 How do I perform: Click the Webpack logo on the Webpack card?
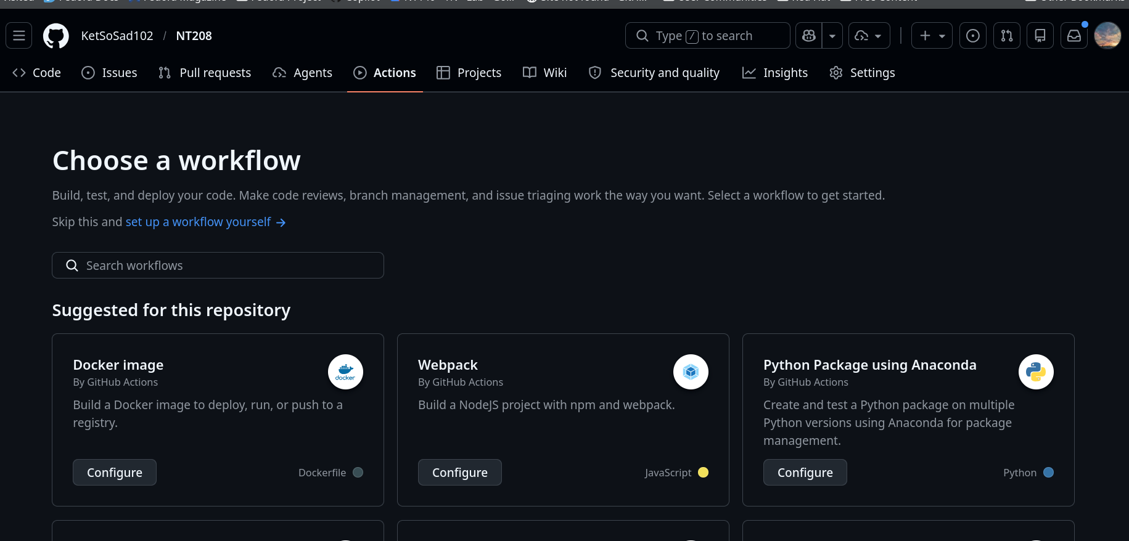point(691,372)
